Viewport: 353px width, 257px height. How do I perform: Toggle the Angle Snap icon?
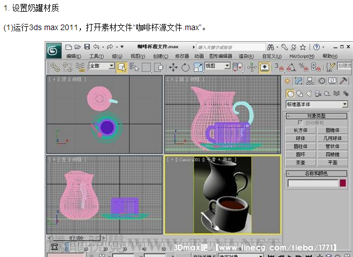[x=292, y=67]
